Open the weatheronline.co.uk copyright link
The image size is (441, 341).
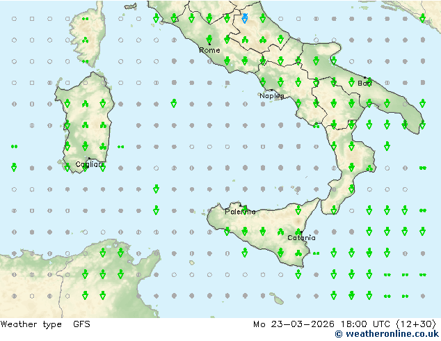387,334
